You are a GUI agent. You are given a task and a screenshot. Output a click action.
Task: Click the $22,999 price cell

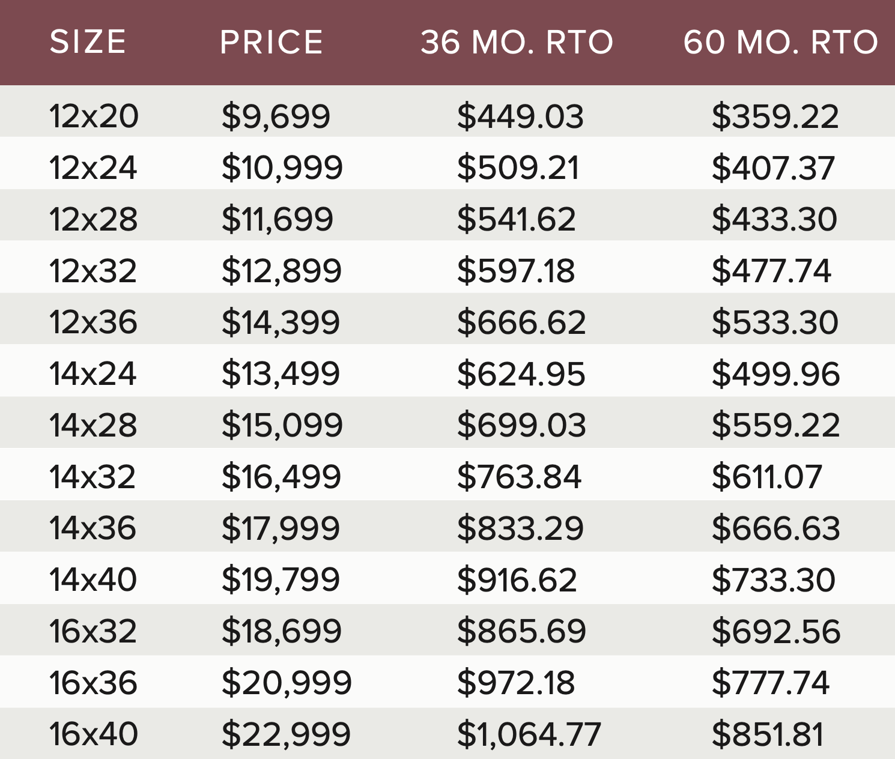click(286, 734)
